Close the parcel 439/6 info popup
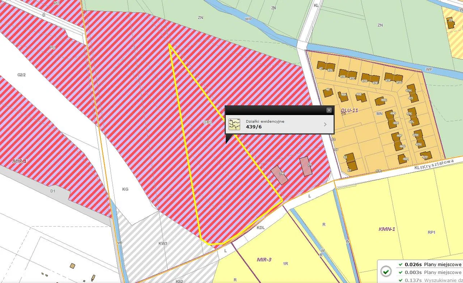 329,110
